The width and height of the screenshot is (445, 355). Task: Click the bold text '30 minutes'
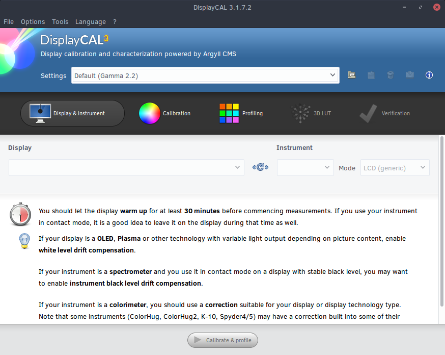click(202, 211)
